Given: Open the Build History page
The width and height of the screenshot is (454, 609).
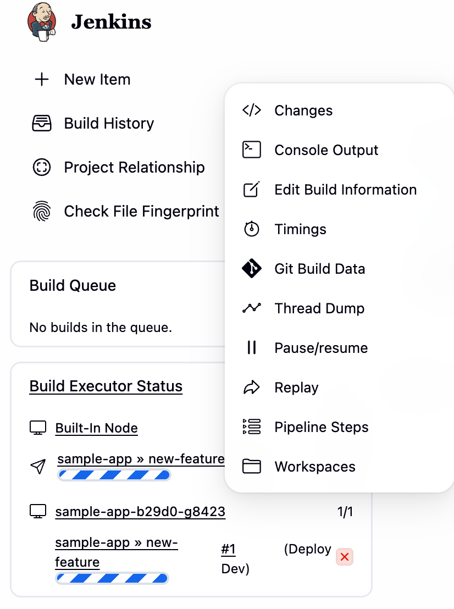Looking at the screenshot, I should [109, 123].
